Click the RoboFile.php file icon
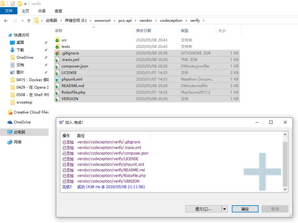298x223 pixels. click(57, 92)
